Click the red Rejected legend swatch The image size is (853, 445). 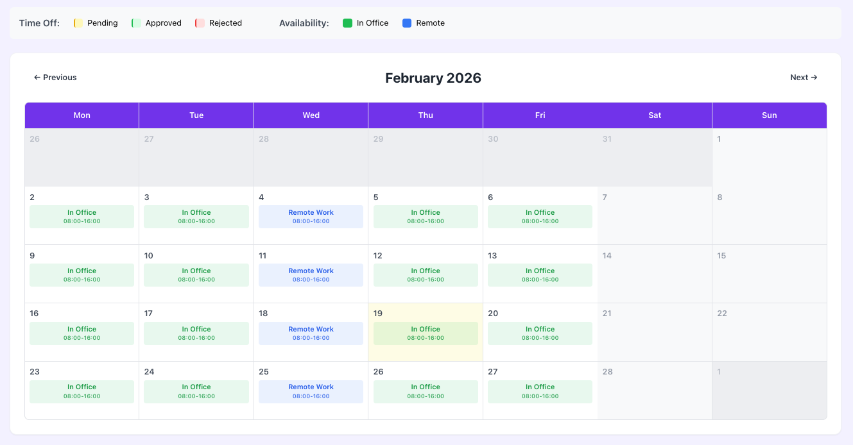point(200,23)
